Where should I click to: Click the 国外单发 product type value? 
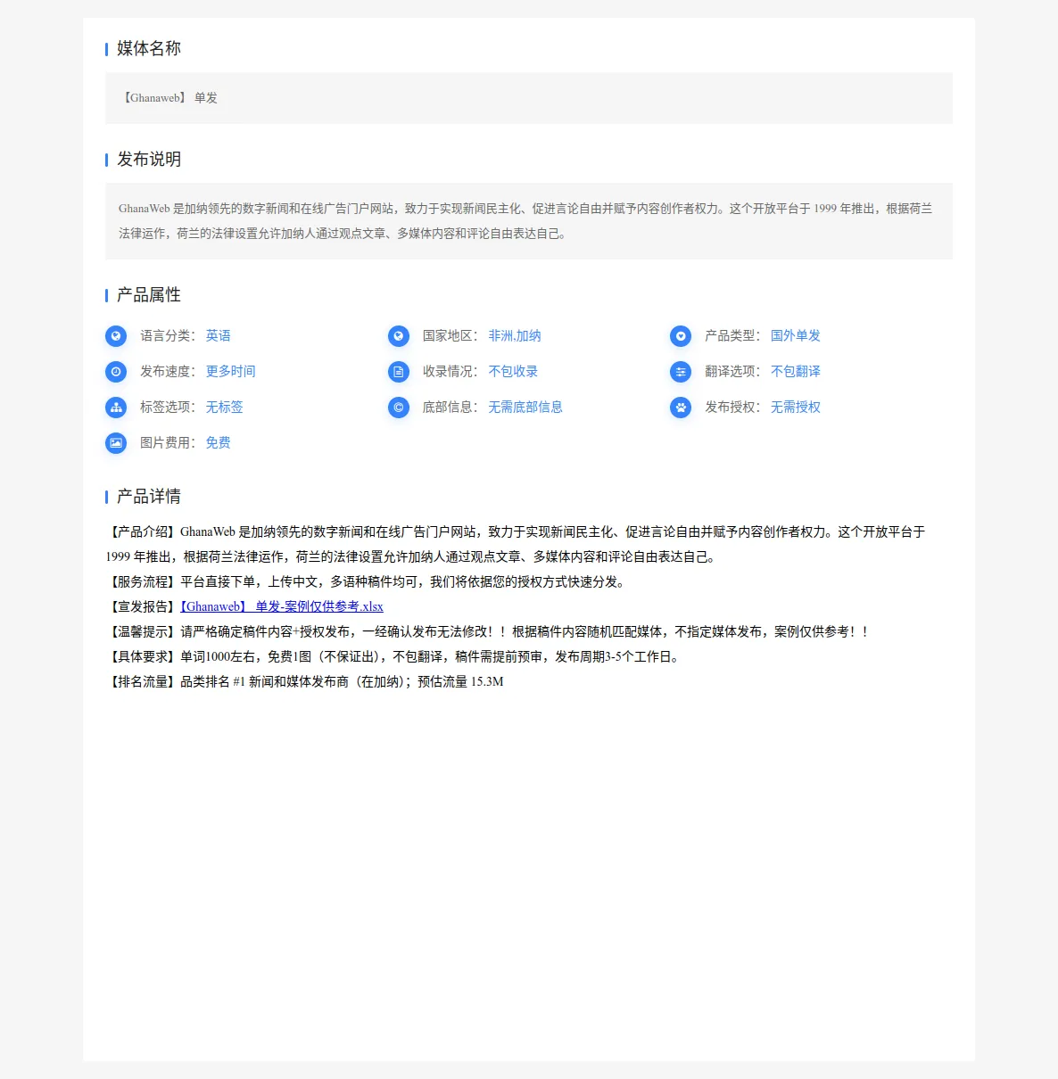coord(796,336)
